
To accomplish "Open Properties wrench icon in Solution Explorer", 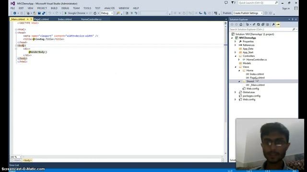I will click(273, 24).
